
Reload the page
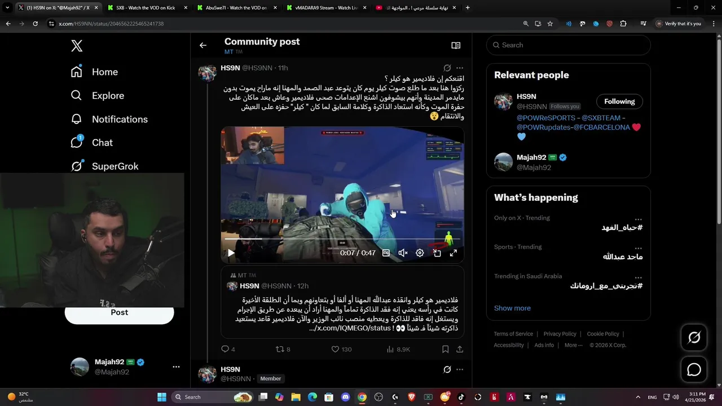click(x=35, y=24)
